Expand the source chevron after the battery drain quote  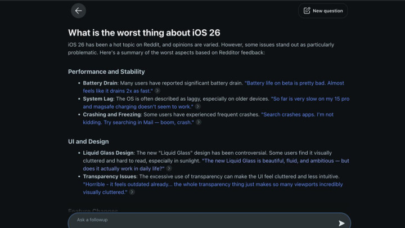(157, 91)
